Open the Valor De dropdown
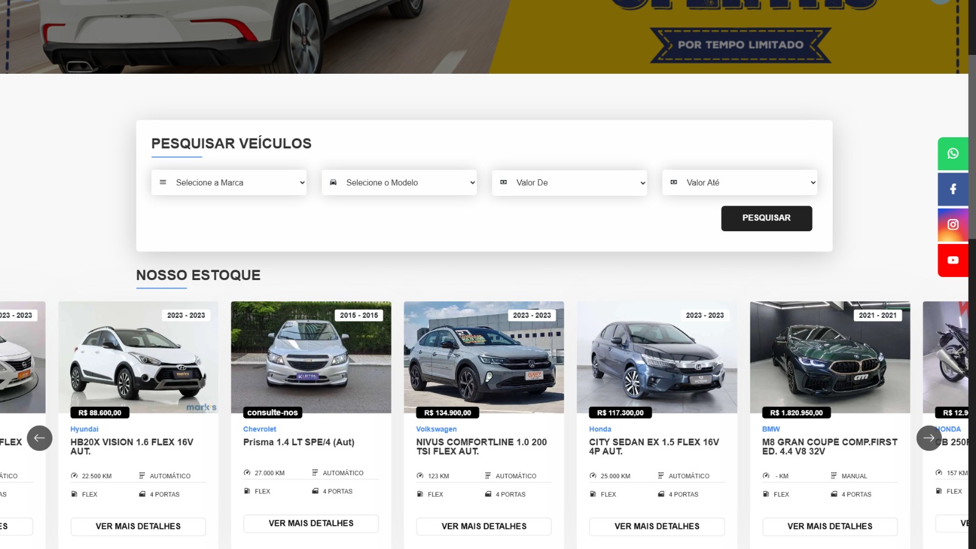Screen dimensions: 976x549 (569, 182)
